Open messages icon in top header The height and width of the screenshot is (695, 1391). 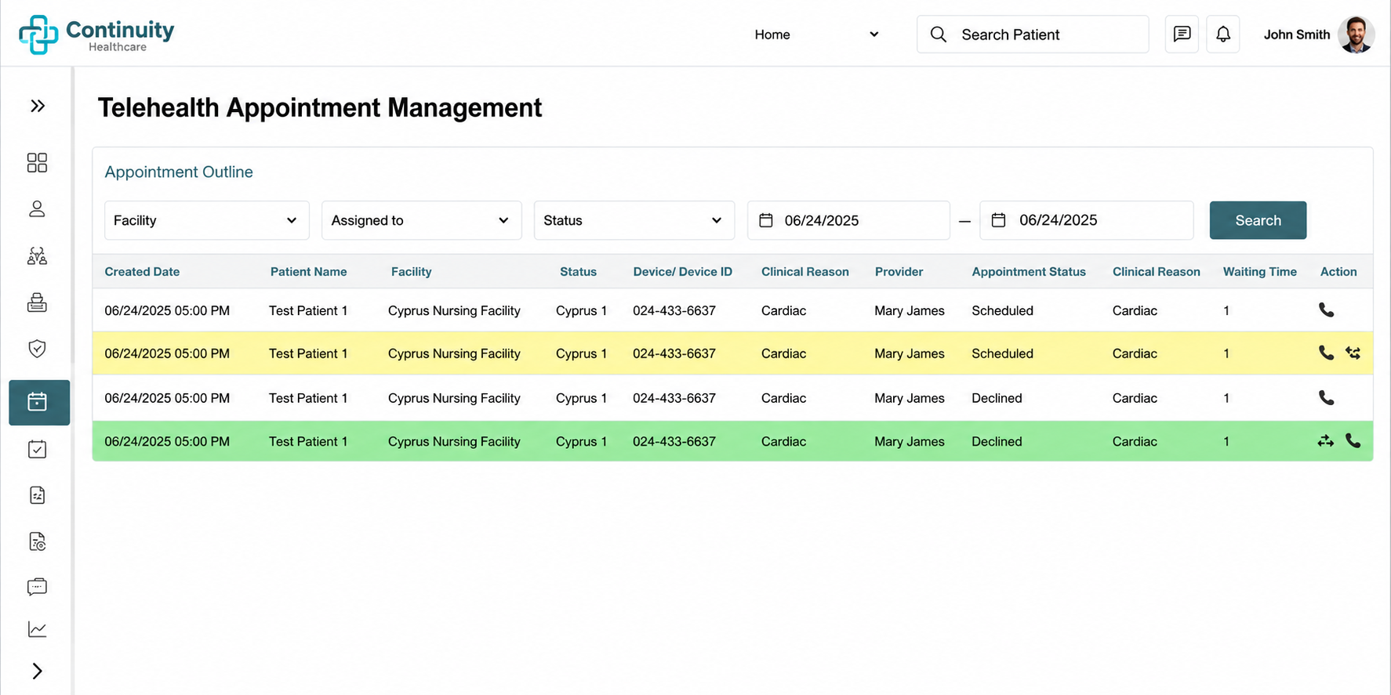click(1182, 34)
